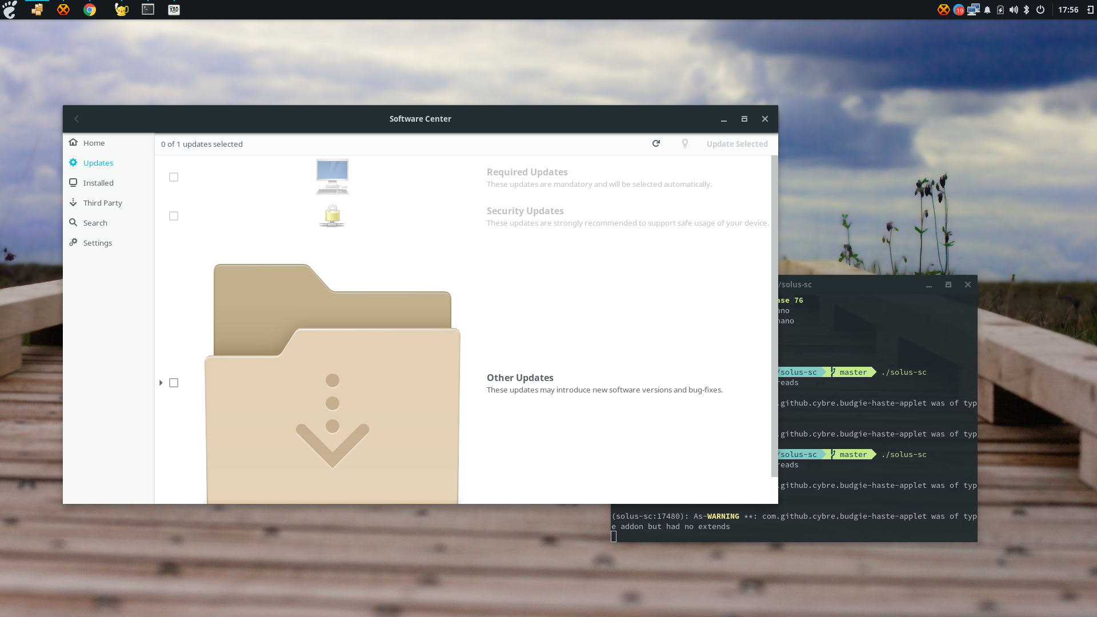
Task: Open the volume control in tray
Action: coord(1014,10)
